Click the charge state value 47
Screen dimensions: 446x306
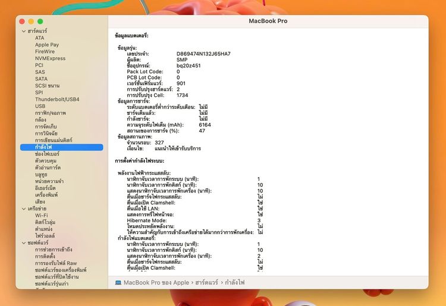[x=202, y=131]
